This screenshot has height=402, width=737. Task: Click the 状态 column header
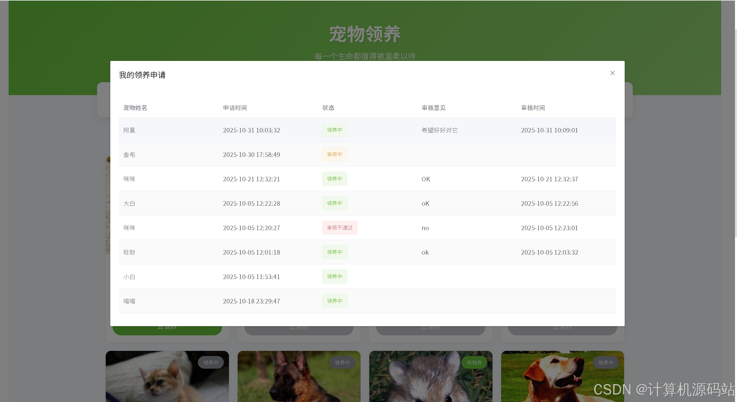pos(328,108)
